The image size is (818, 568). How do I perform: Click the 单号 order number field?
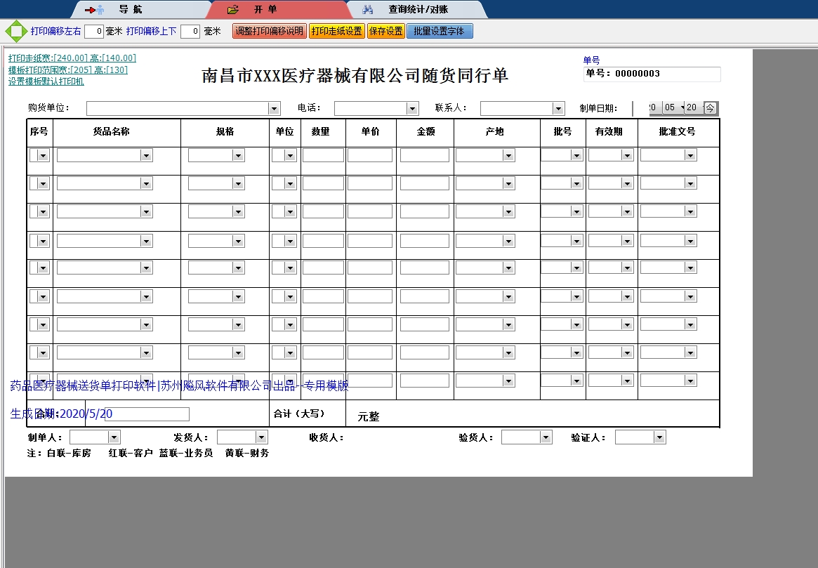click(651, 74)
